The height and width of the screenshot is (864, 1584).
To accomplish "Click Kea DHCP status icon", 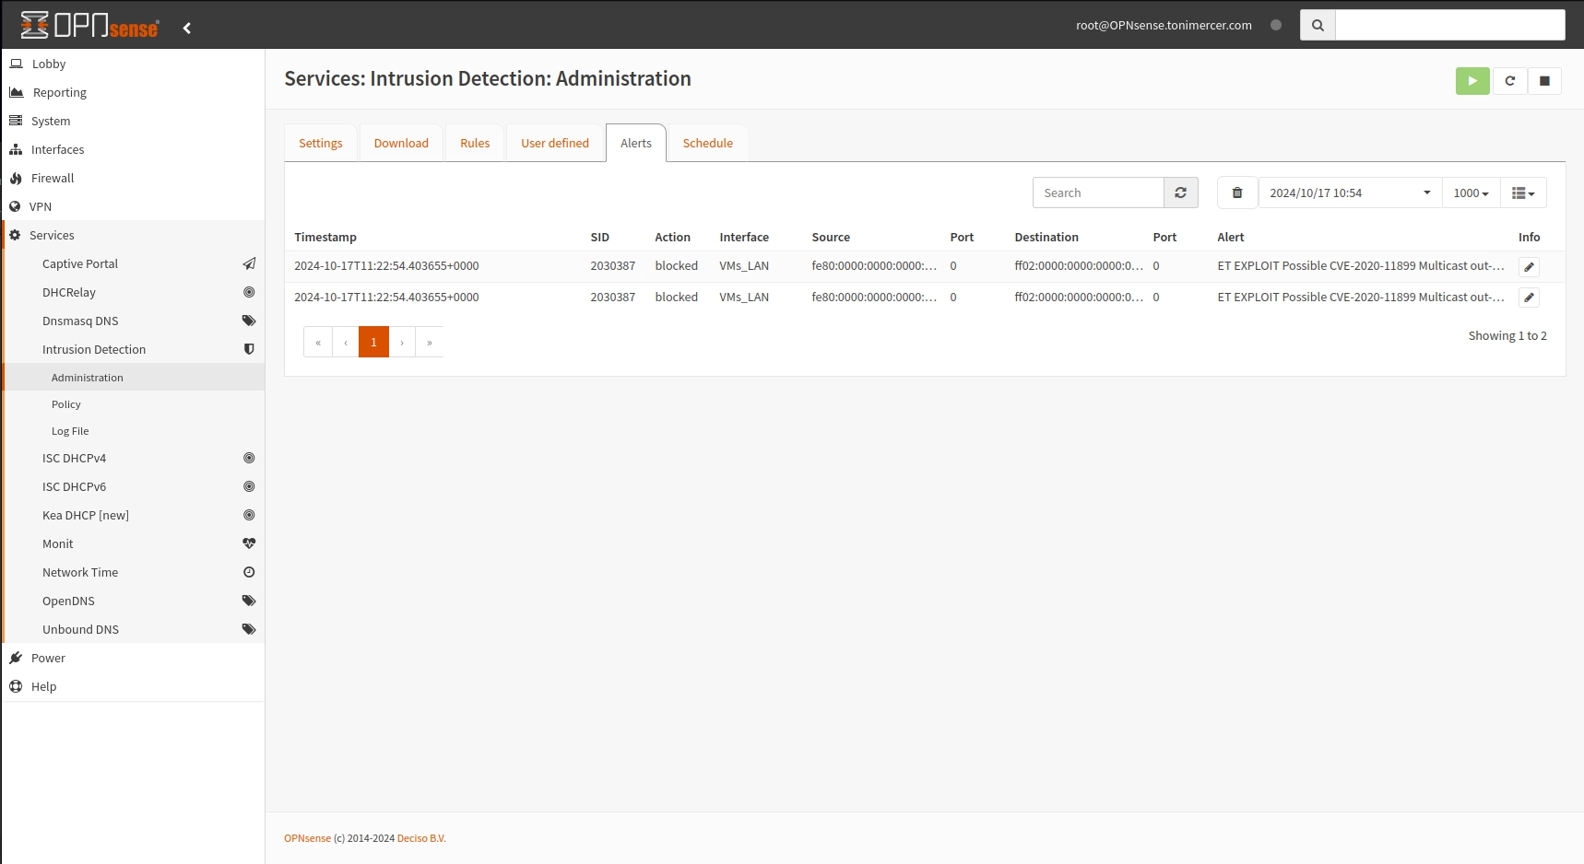I will 249,515.
